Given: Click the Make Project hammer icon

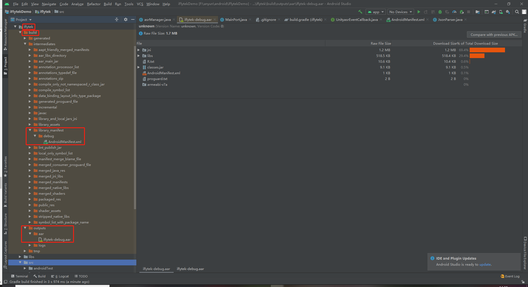Looking at the screenshot, I should pyautogui.click(x=360, y=12).
